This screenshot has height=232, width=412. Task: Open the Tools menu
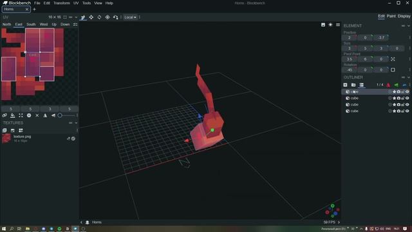(86, 3)
